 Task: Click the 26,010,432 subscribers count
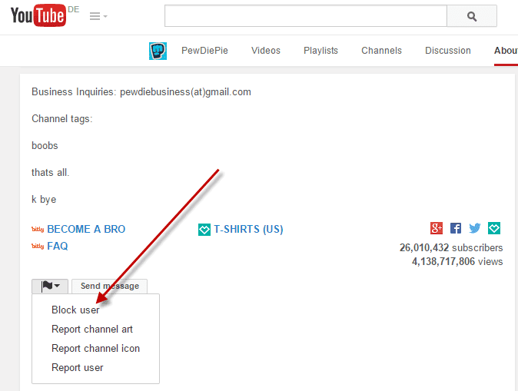(x=451, y=247)
